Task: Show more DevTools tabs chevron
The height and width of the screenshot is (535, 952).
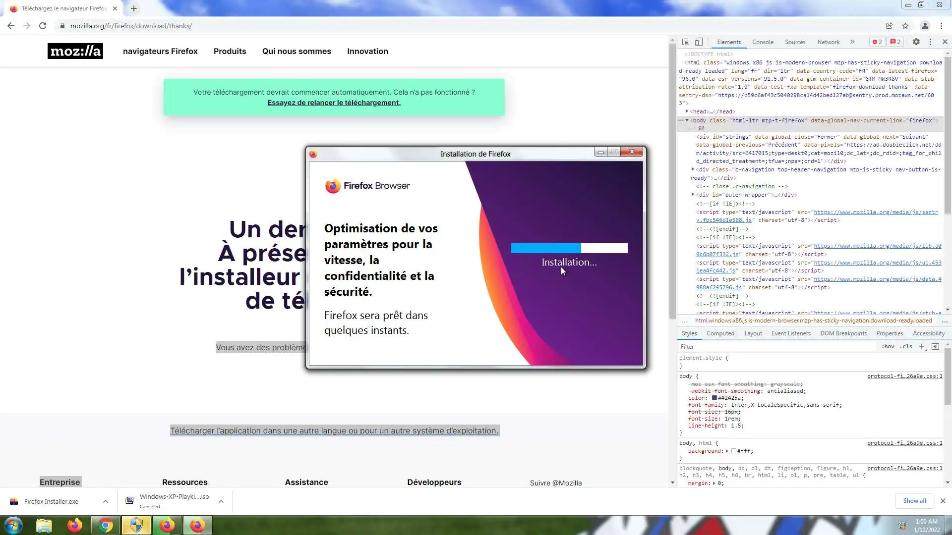Action: [x=852, y=42]
